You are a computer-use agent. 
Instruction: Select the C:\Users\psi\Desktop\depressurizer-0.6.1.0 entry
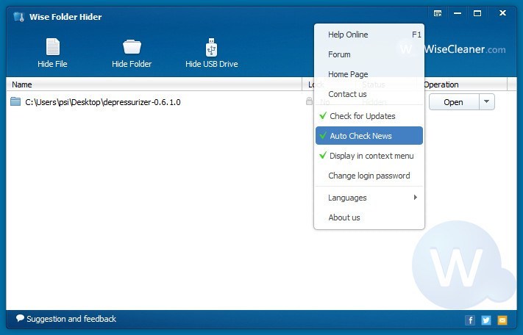103,102
